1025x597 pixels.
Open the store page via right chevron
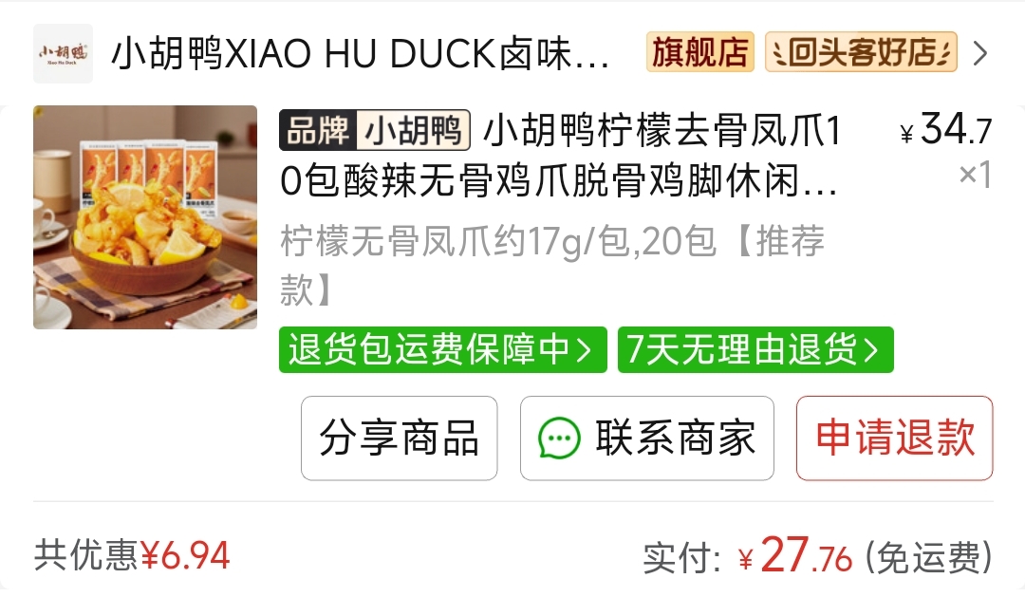(979, 53)
